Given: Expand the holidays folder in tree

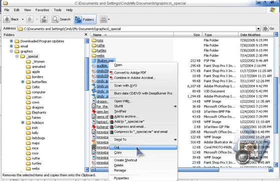Looking at the screenshot, I should coord(23,122).
